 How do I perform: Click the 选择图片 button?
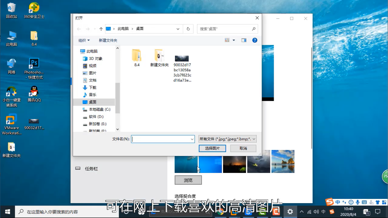tap(212, 149)
